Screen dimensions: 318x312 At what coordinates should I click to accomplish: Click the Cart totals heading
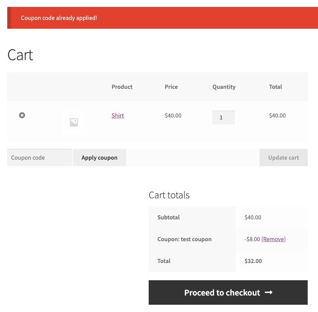click(169, 195)
